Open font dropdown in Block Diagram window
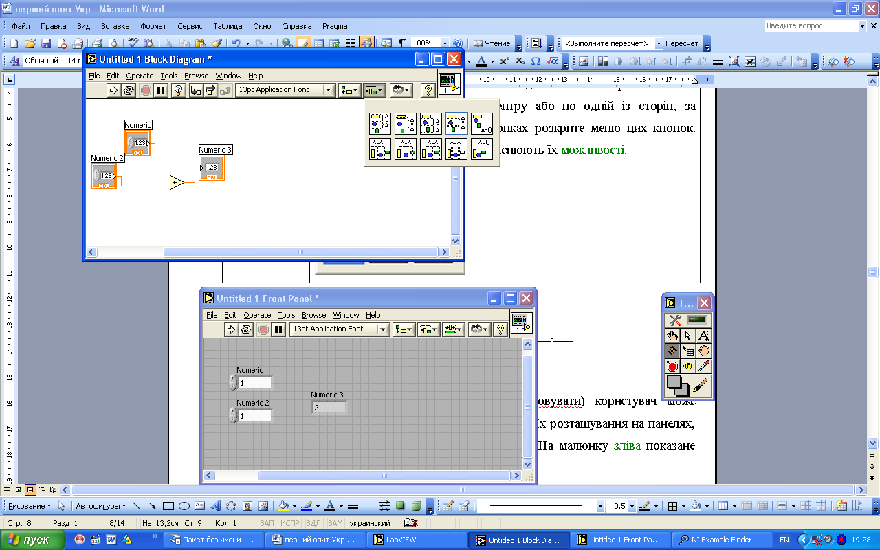 coord(285,90)
